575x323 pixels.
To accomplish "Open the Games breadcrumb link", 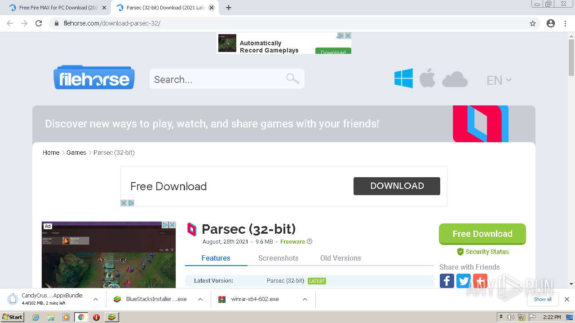I will coord(76,153).
